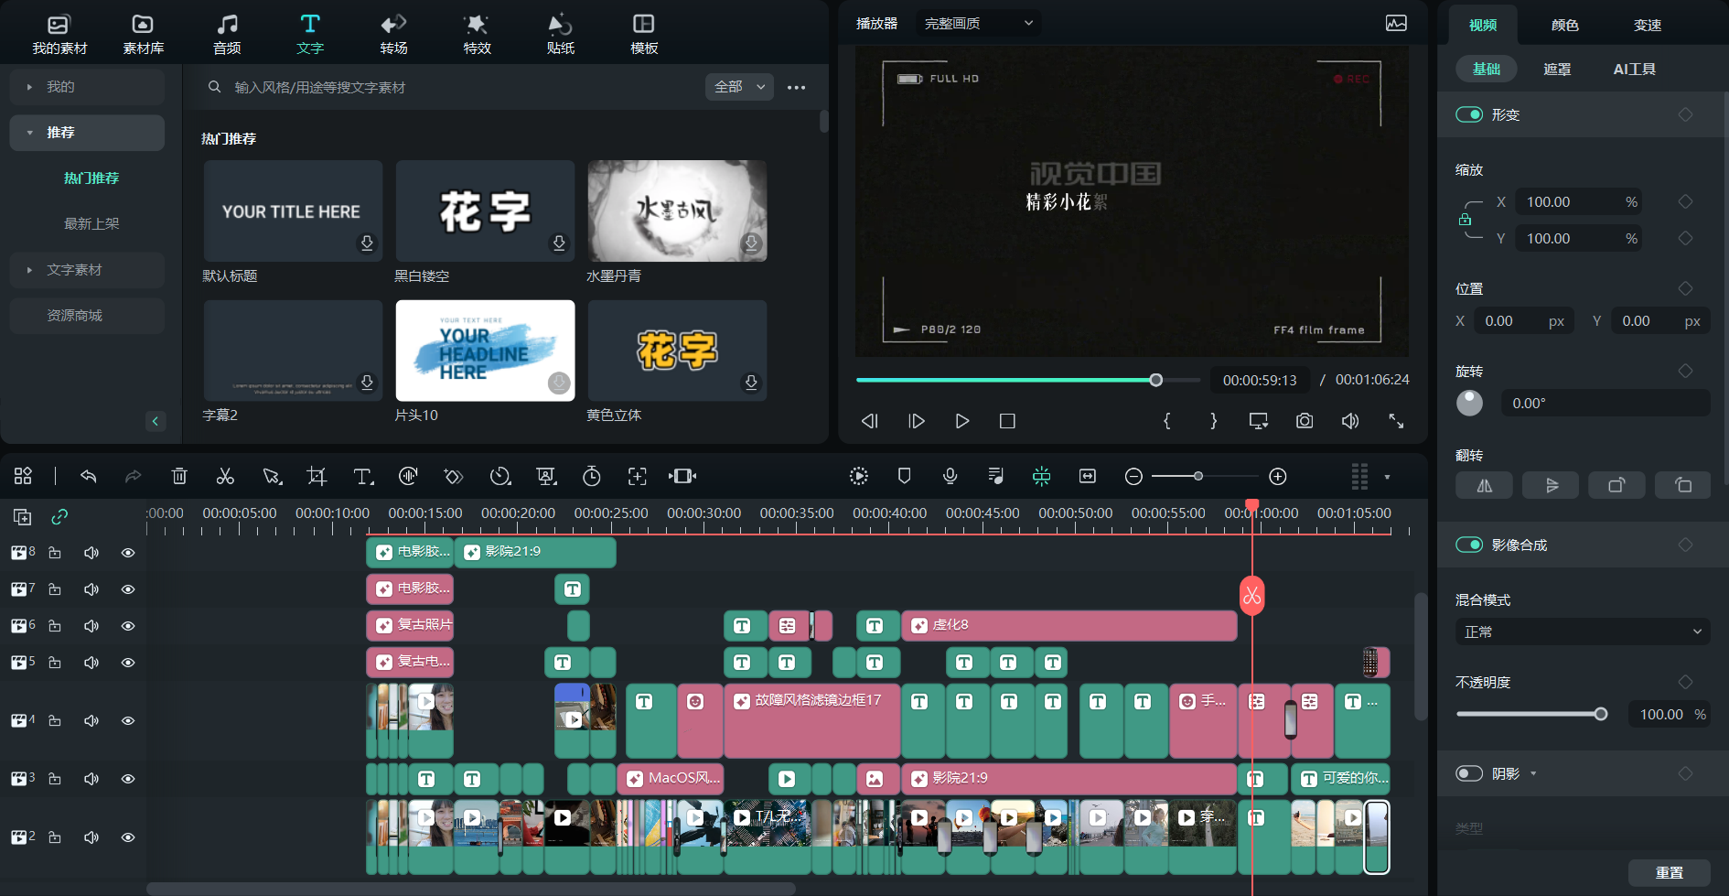Disable the 形变 transform toggle
Viewport: 1729px width, 896px height.
click(x=1468, y=113)
